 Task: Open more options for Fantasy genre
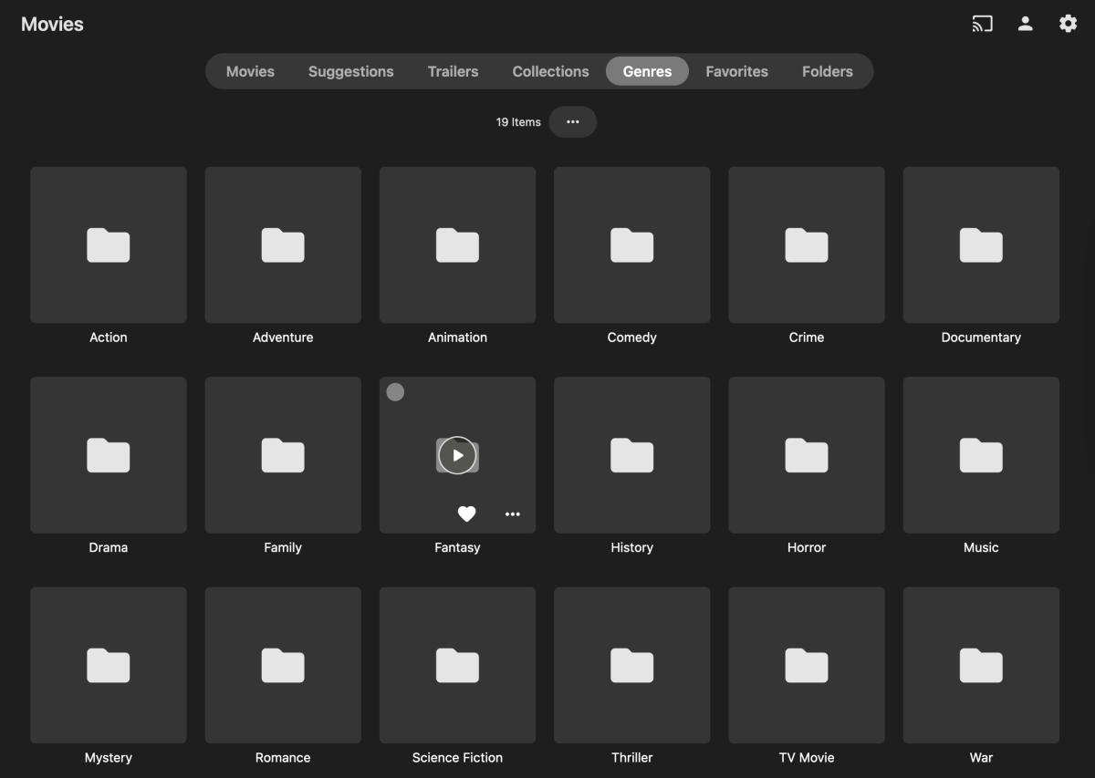513,513
